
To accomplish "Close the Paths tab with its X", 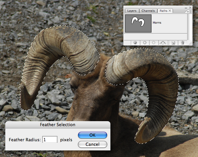I will coord(170,11).
